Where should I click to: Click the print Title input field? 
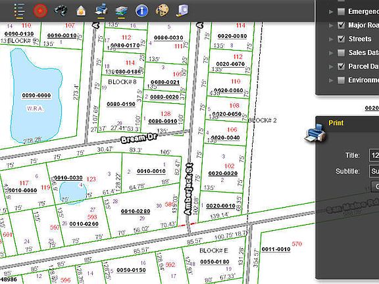click(374, 155)
